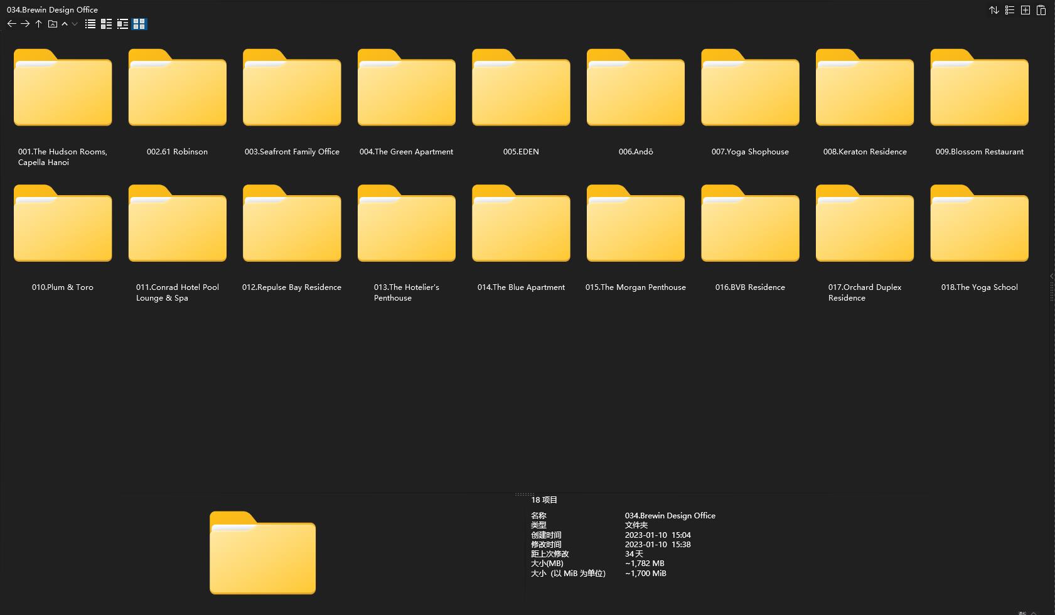Click the '名称' label in info panel

538,515
